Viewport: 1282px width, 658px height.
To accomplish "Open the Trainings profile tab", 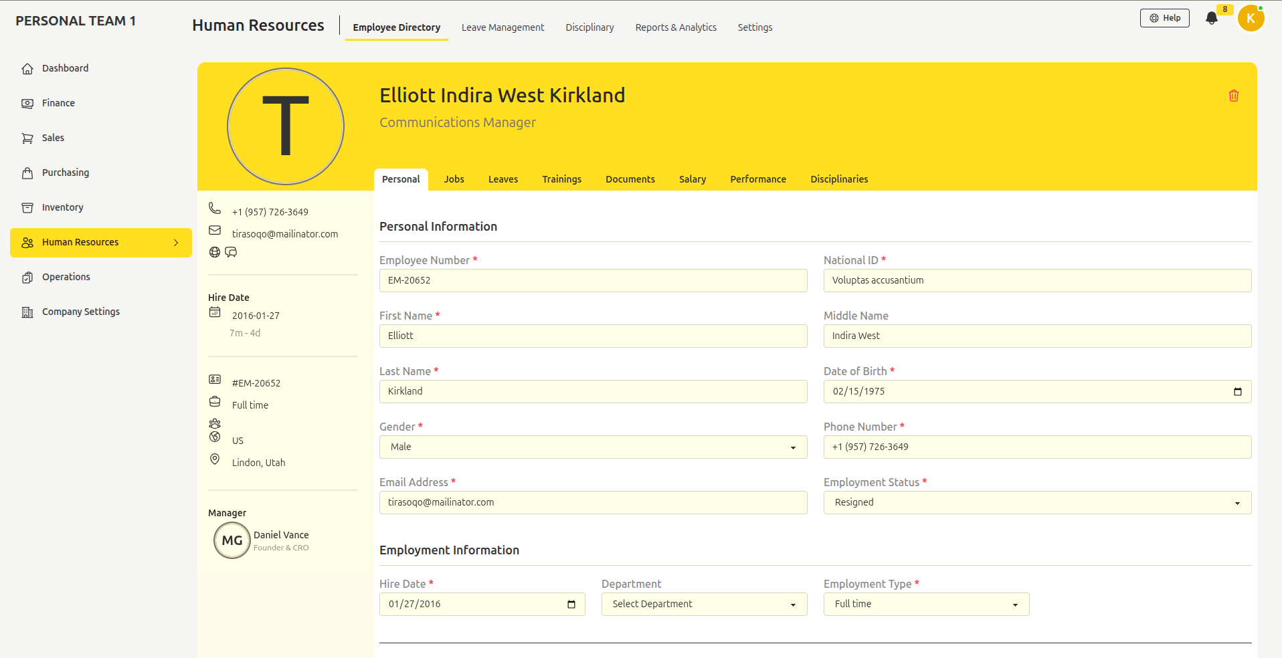I will [562, 179].
